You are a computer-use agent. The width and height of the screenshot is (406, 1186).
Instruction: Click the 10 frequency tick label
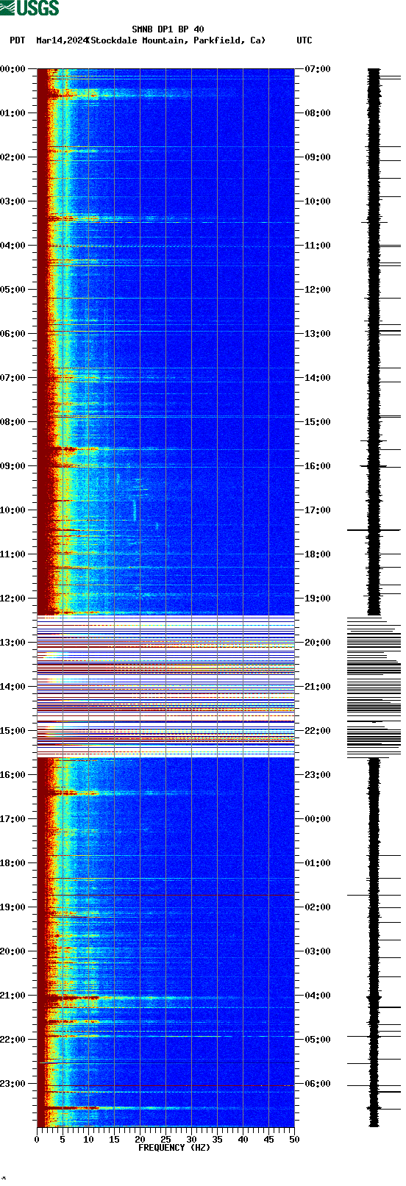point(88,1140)
